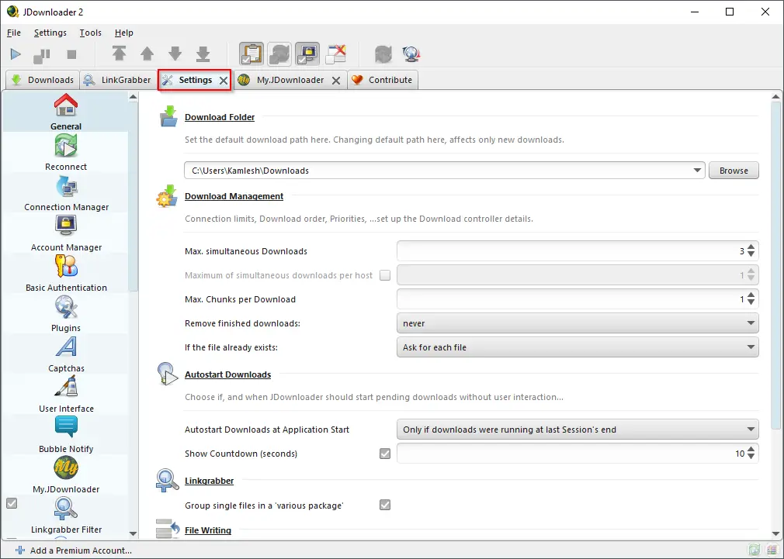Pause downloads using the pause toolbar icon
The width and height of the screenshot is (784, 559).
(41, 55)
